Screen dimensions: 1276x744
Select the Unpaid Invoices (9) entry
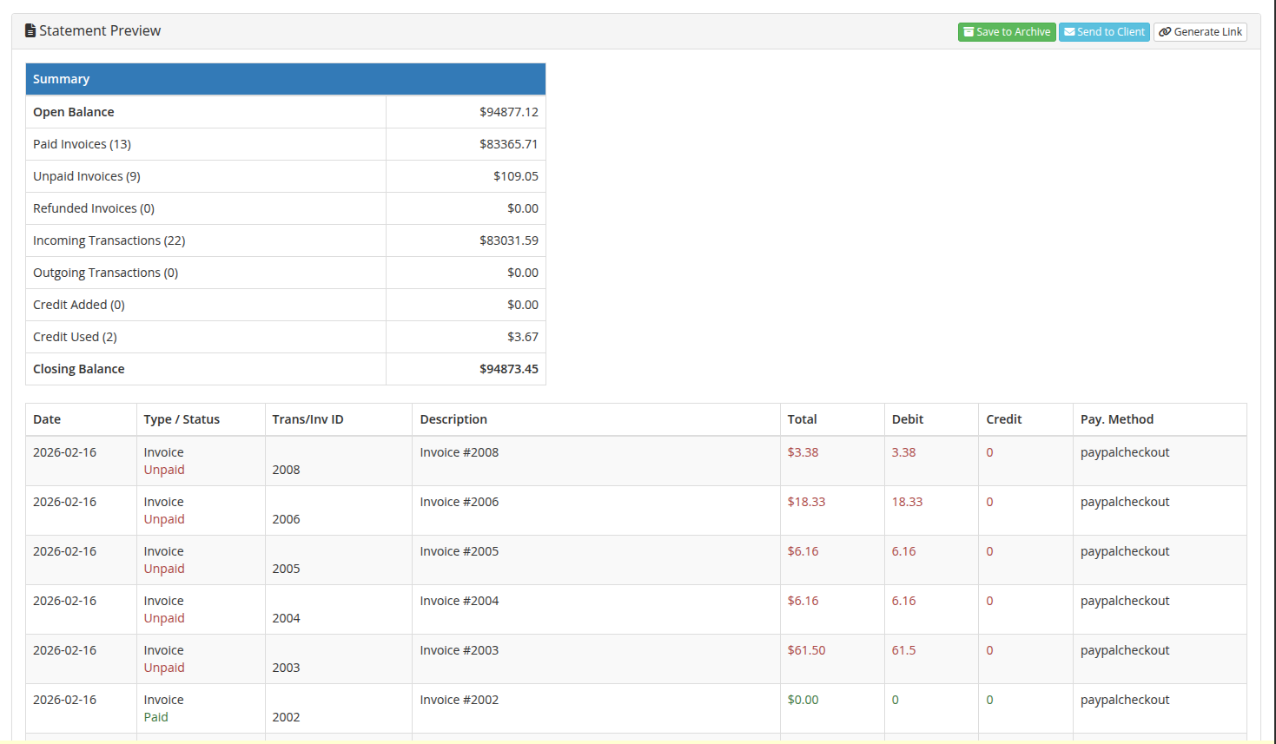pyautogui.click(x=86, y=175)
